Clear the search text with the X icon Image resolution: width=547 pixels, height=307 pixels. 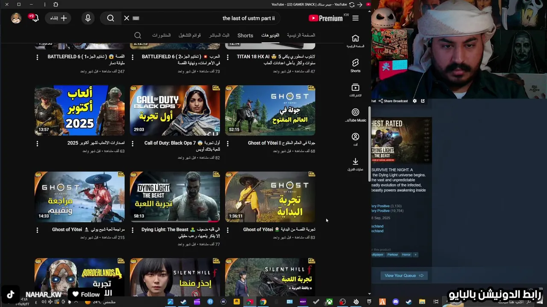click(126, 18)
